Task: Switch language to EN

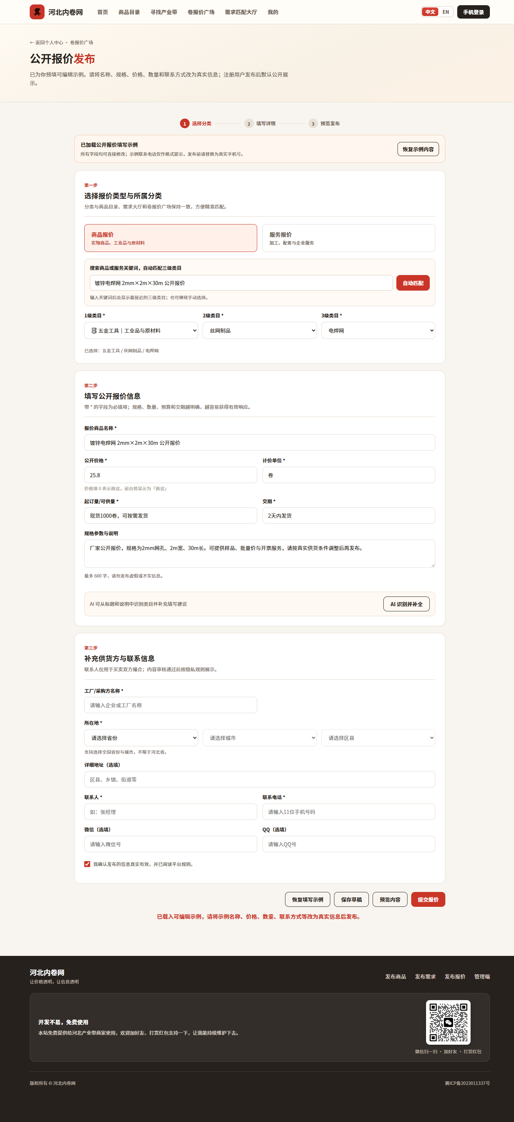Action: pos(445,12)
